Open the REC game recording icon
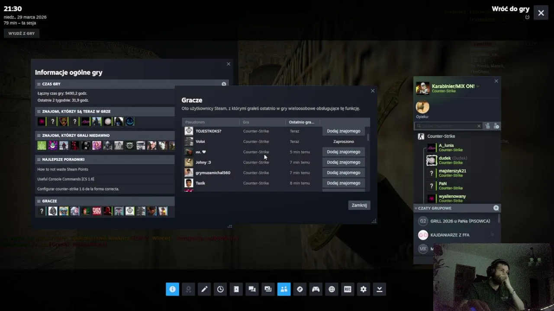Image resolution: width=554 pixels, height=311 pixels. coord(348,289)
